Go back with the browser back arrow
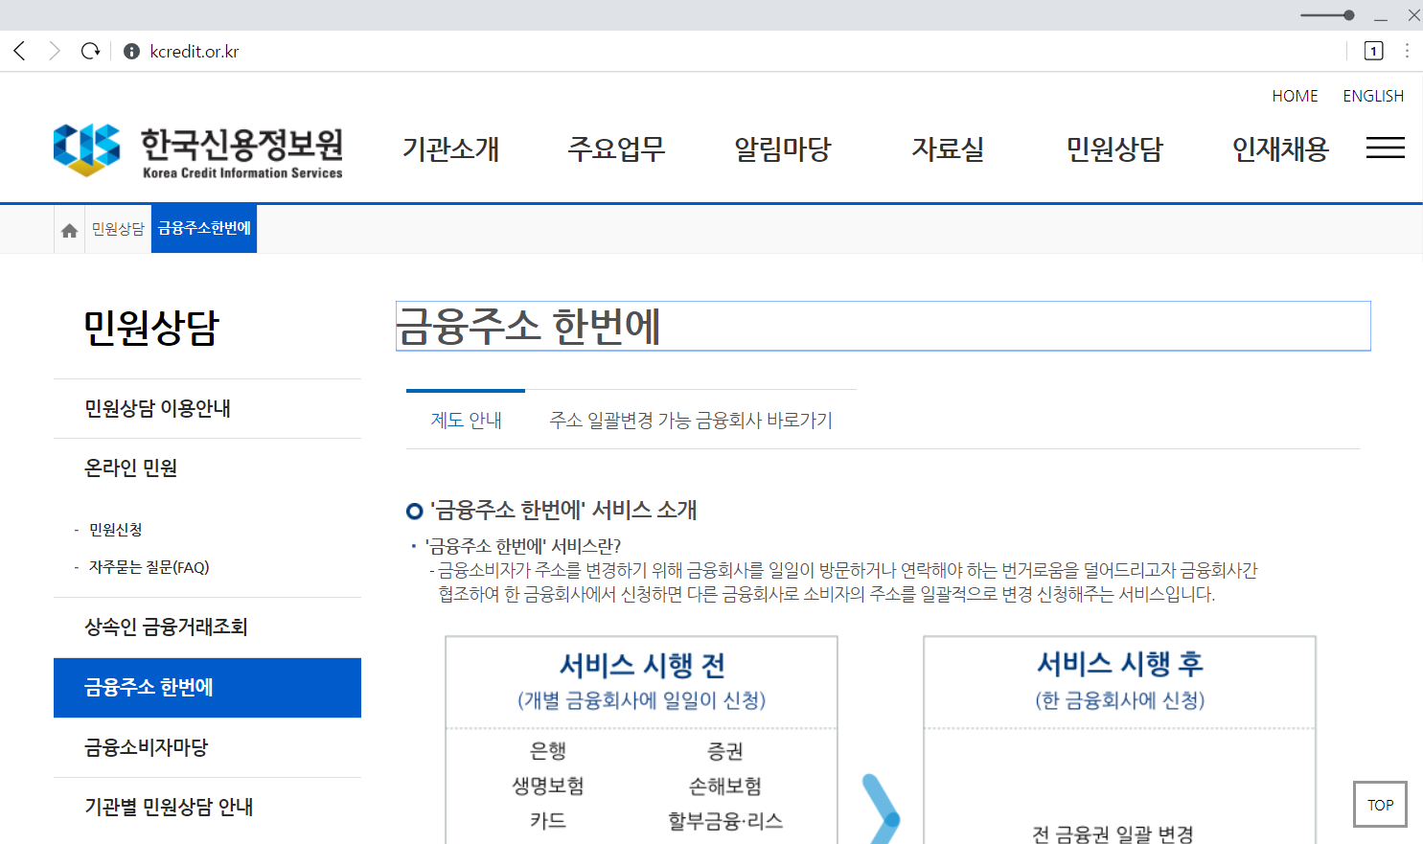Viewport: 1423px width, 844px height. pos(20,51)
